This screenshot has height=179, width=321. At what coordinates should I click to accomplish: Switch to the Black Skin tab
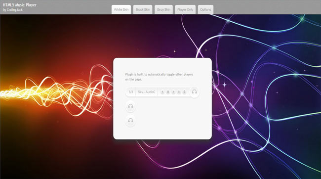pyautogui.click(x=143, y=9)
